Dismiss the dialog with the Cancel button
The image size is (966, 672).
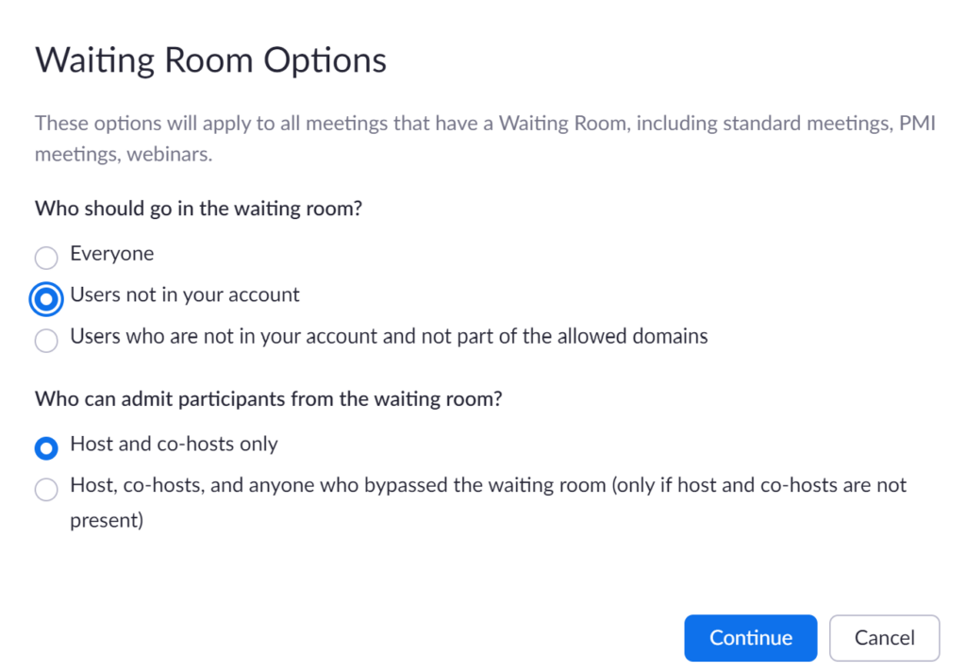(x=884, y=638)
